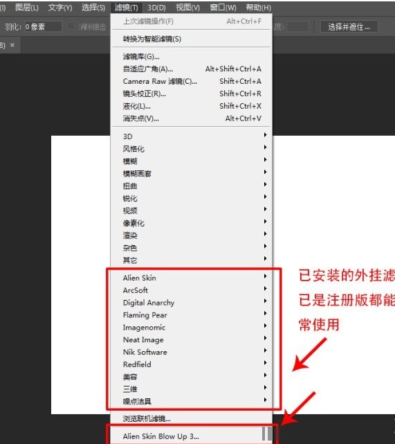
Task: Open the 视图(V) menu
Action: [187, 8]
